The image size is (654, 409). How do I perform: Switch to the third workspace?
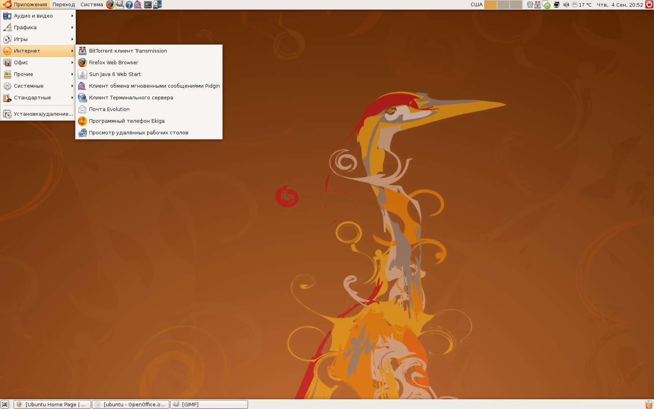516,5
